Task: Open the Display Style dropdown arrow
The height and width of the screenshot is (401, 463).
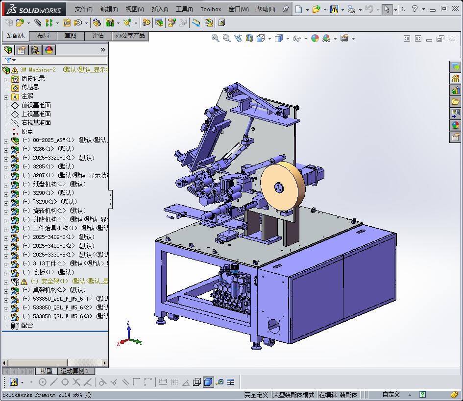Action: (287, 39)
